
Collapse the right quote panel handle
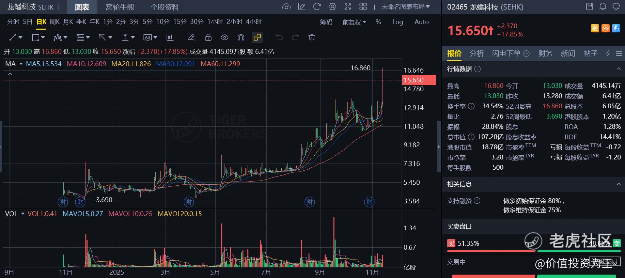click(439, 147)
